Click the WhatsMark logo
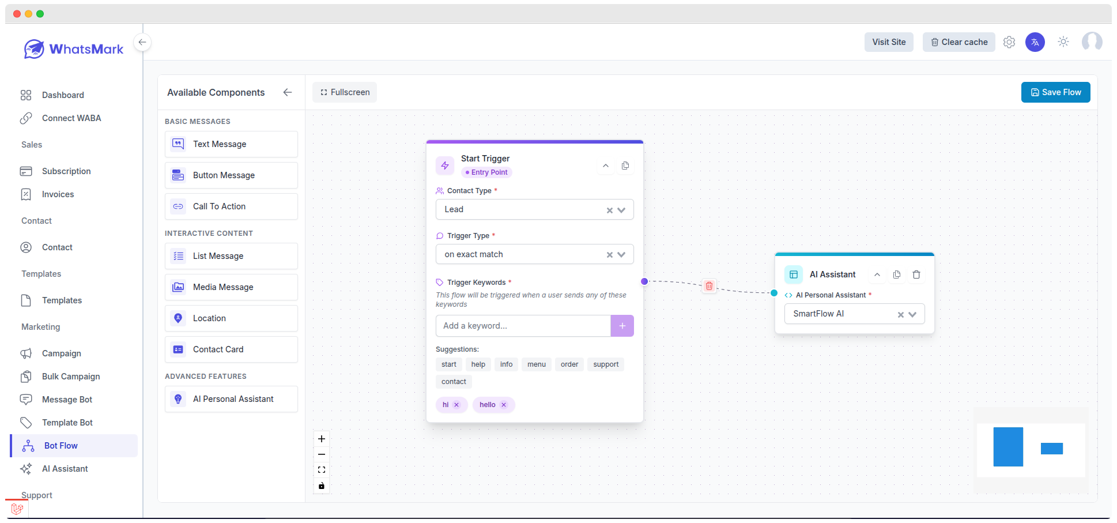 pyautogui.click(x=74, y=49)
